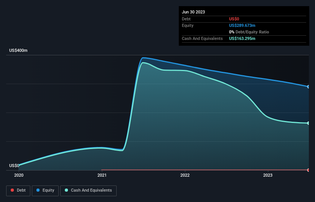
Task: Click the teal Cash And Equivalents legend dot
Action: click(x=66, y=190)
